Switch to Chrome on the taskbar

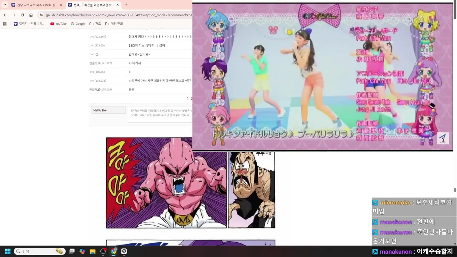[x=114, y=251]
